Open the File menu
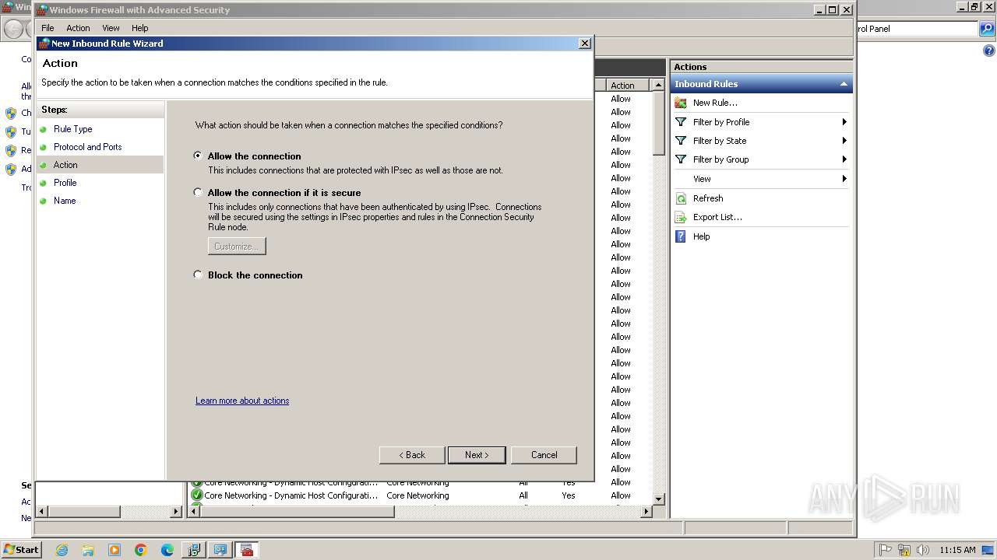Viewport: 997px width, 560px height. pyautogui.click(x=48, y=28)
